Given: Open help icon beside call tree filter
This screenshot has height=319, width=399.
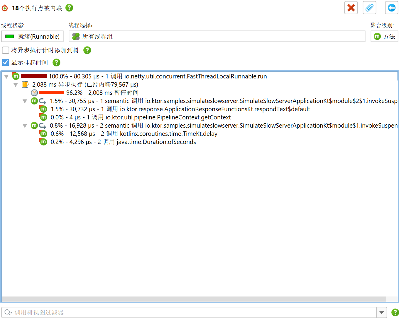Looking at the screenshot, I should (395, 312).
